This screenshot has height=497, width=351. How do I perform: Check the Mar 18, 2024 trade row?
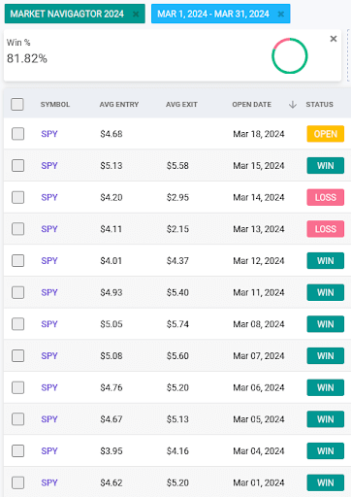click(17, 134)
